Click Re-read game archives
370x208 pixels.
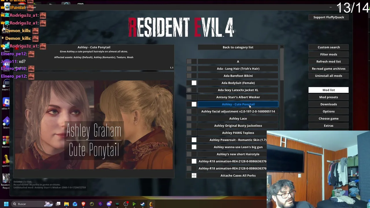coord(328,68)
